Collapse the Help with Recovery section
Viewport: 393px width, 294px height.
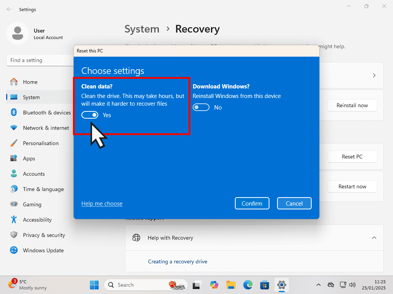click(374, 238)
